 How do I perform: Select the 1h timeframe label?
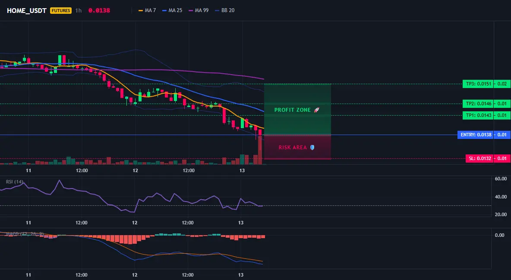pyautogui.click(x=79, y=10)
